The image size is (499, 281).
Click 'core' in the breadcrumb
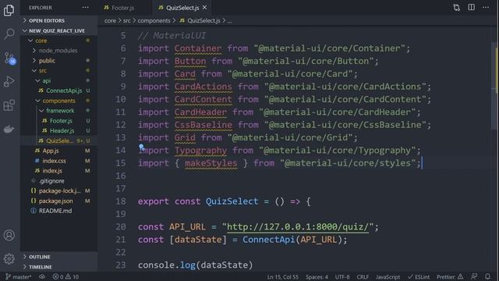pyautogui.click(x=110, y=21)
